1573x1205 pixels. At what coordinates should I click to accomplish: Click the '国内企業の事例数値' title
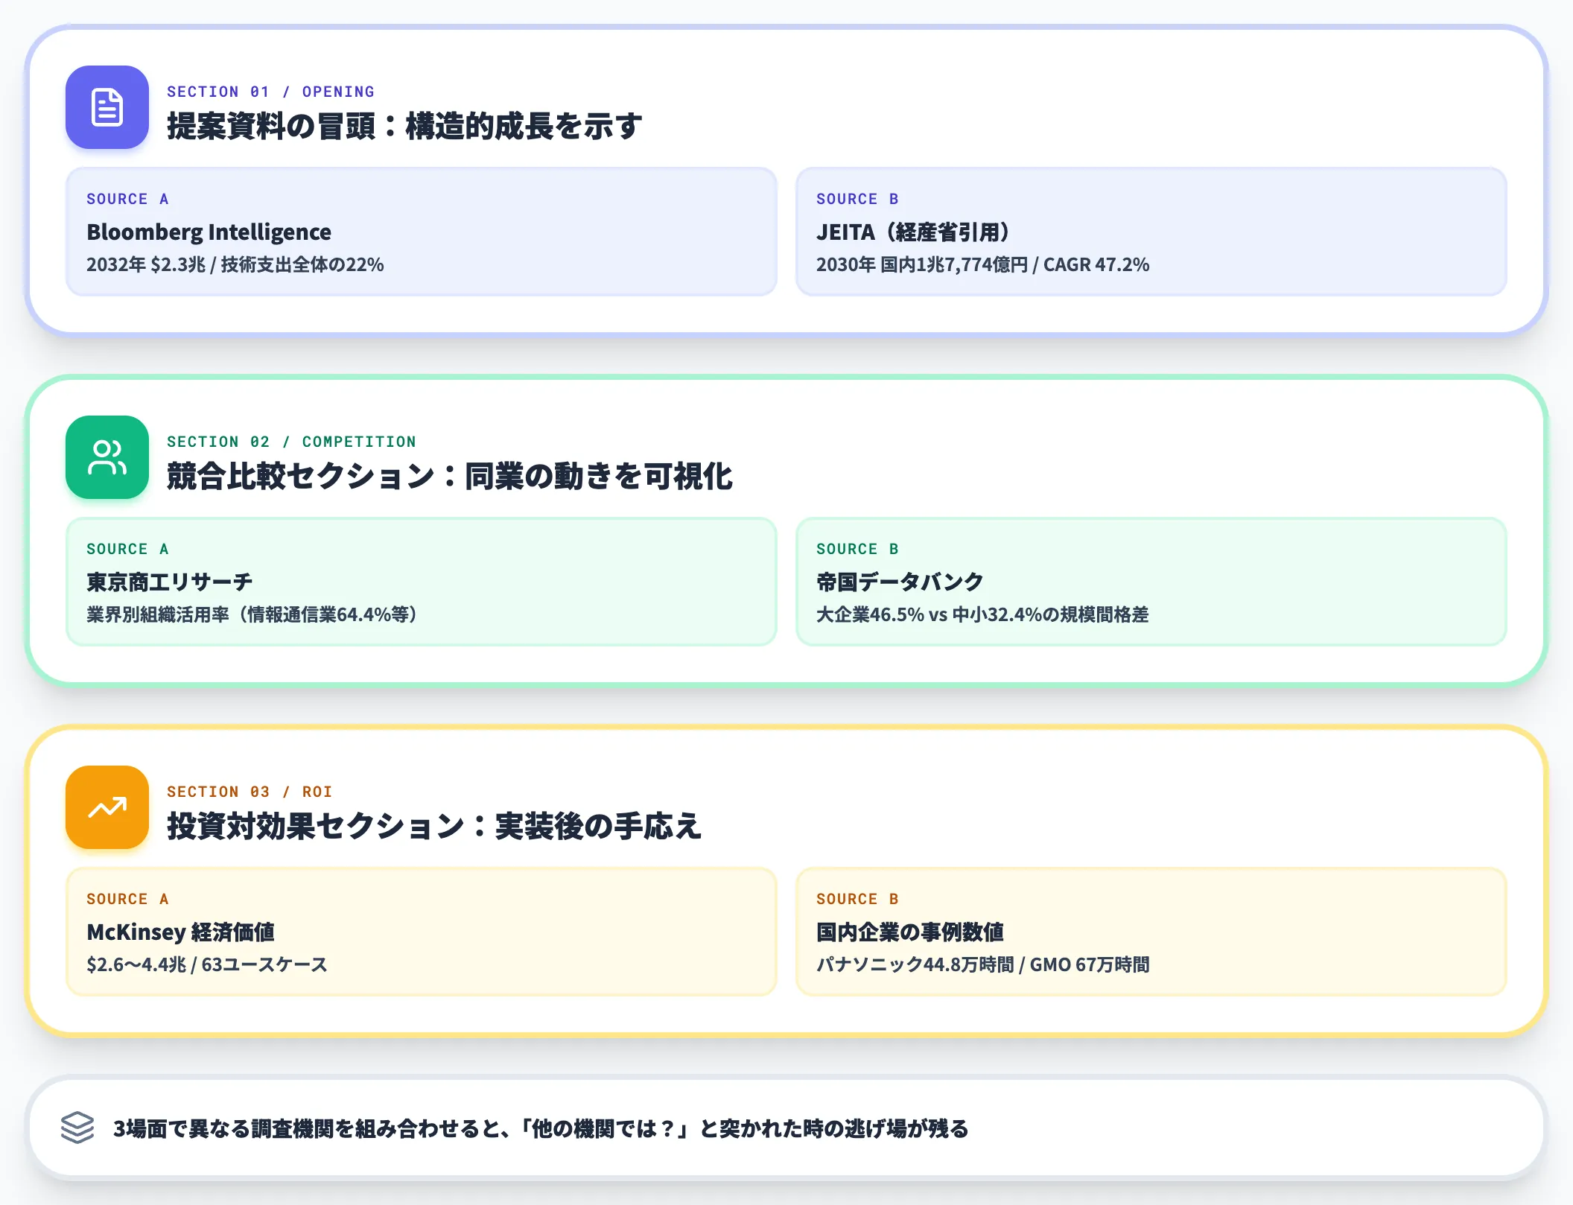[x=910, y=932]
